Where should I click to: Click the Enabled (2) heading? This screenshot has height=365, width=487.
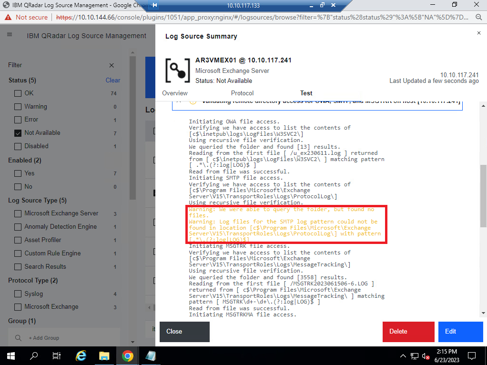[24, 160]
